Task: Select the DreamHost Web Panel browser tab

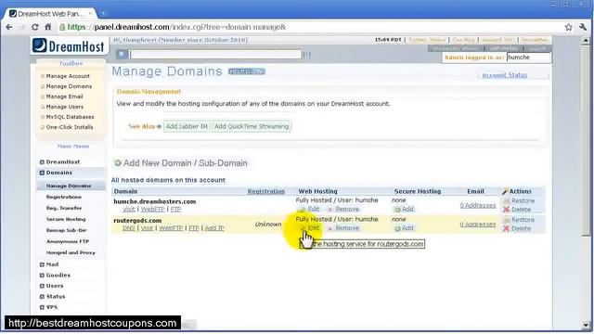Action: pos(51,14)
